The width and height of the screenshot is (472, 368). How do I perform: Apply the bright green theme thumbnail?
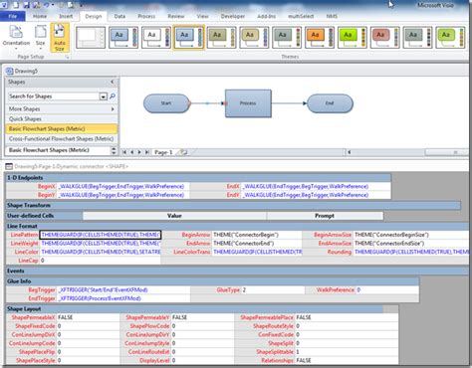pos(353,38)
